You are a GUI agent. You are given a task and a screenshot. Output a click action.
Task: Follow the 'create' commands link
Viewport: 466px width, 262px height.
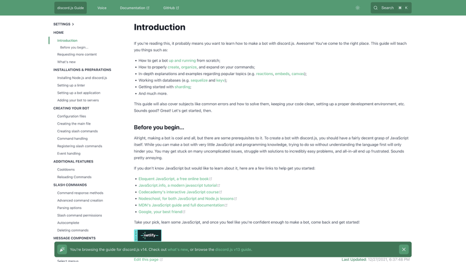pyautogui.click(x=173, y=67)
